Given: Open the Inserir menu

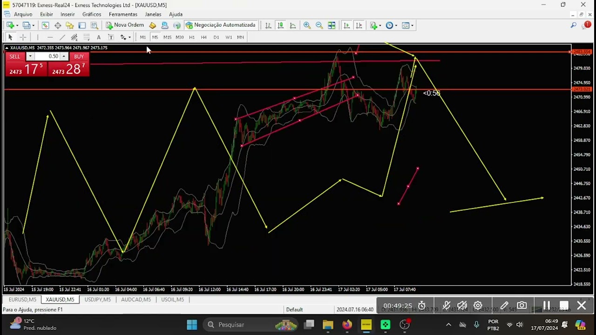Looking at the screenshot, I should click(x=68, y=14).
